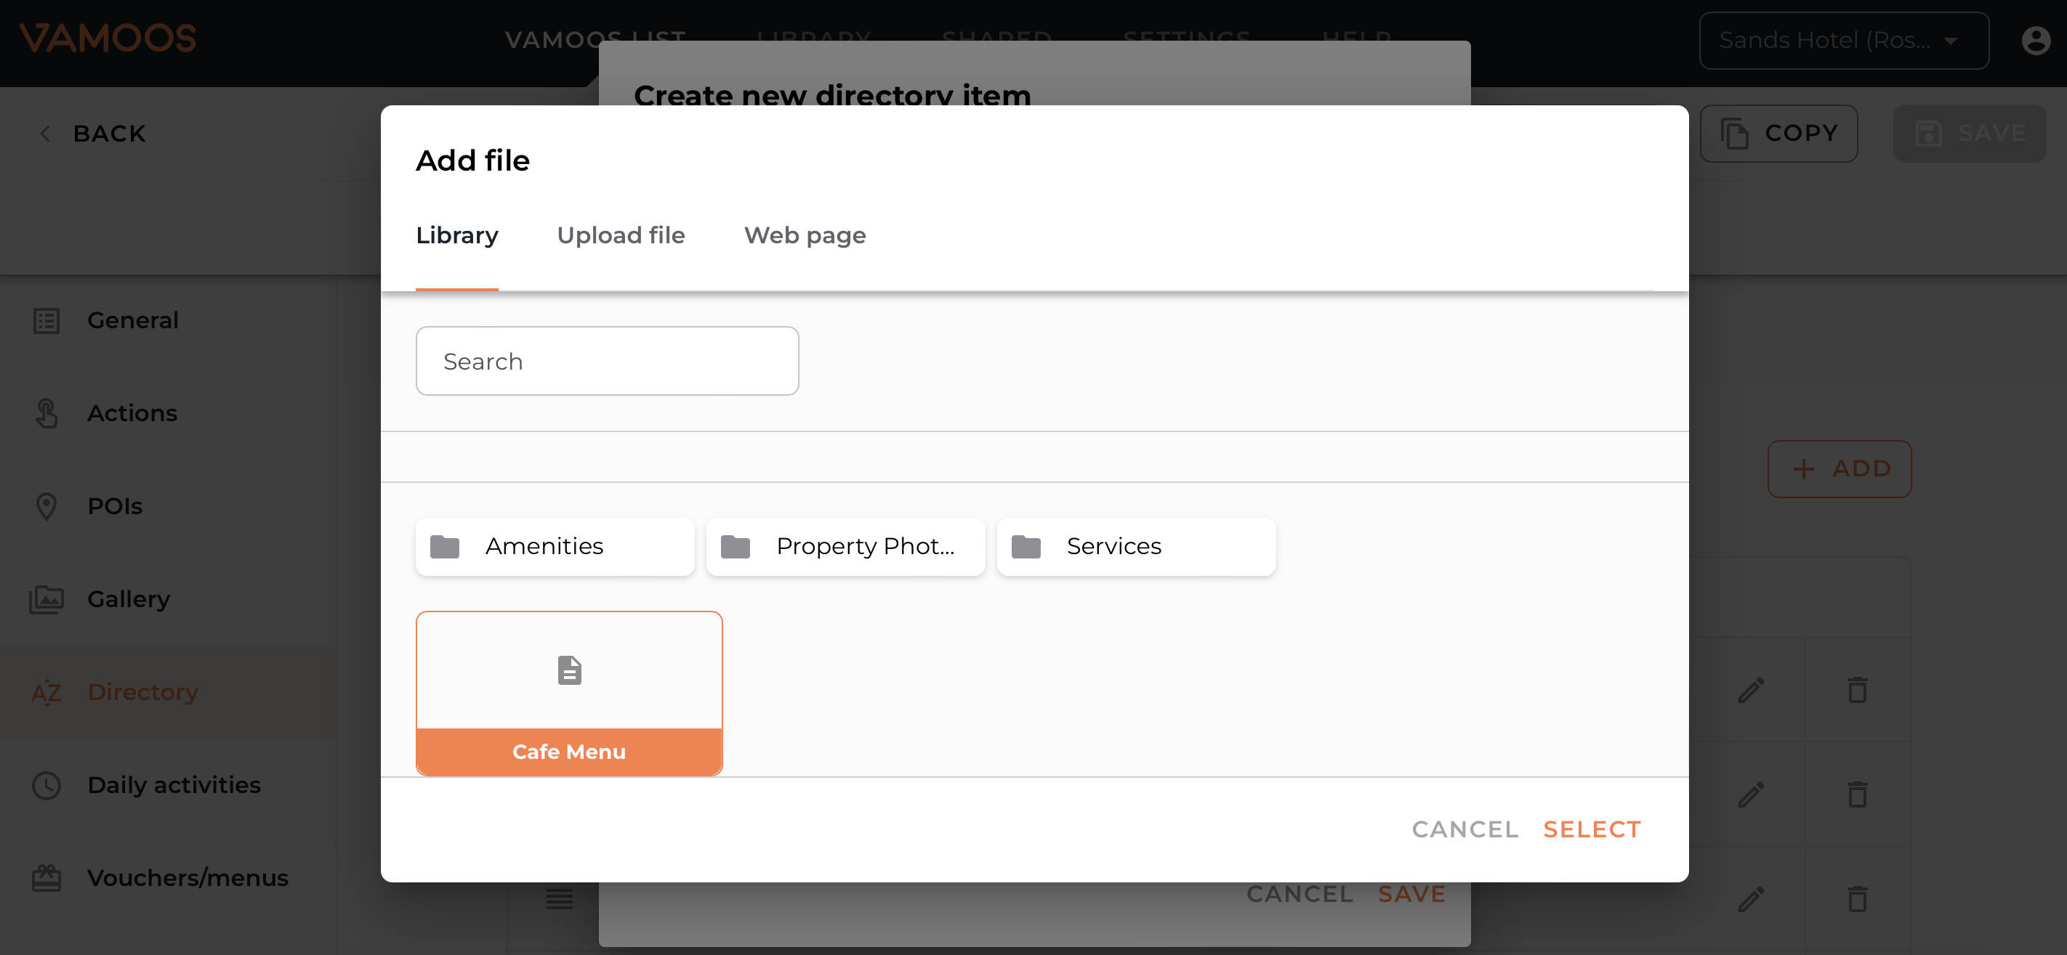The width and height of the screenshot is (2067, 955).
Task: Click the trash delete icon on the top row
Action: [1859, 690]
